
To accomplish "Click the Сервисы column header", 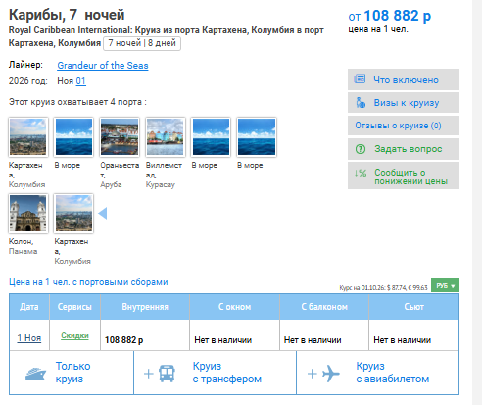I will pyautogui.click(x=74, y=307).
